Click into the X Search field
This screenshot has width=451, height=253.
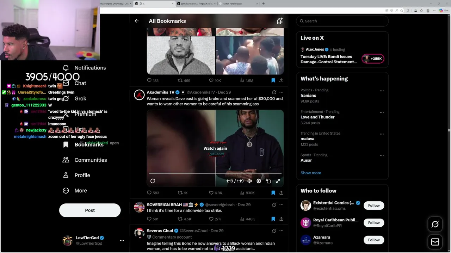(342, 21)
